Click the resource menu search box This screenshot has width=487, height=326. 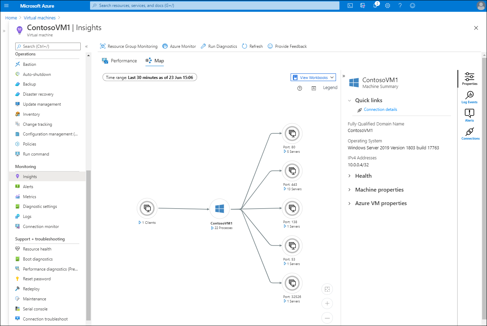(x=48, y=46)
